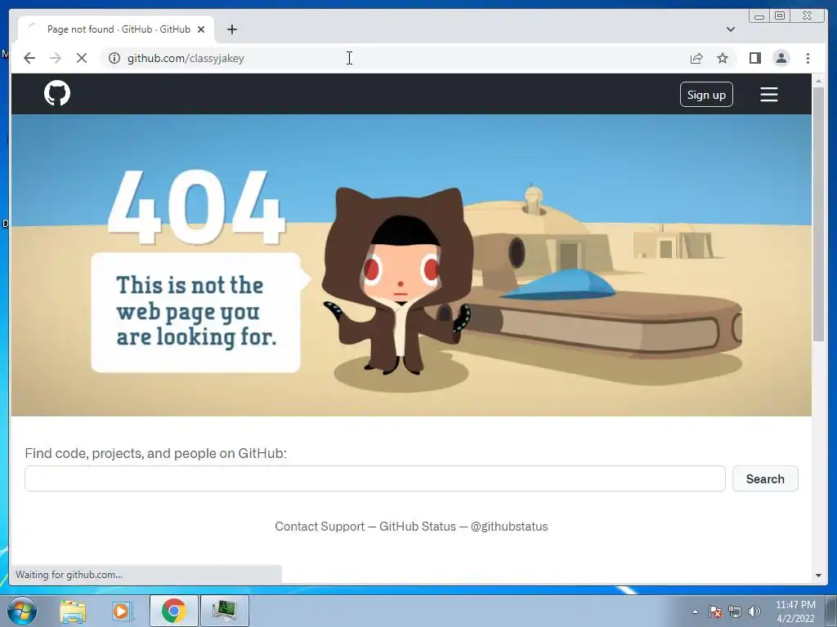Viewport: 837px width, 627px height.
Task: Close the Page not found tab
Action: [x=201, y=29]
